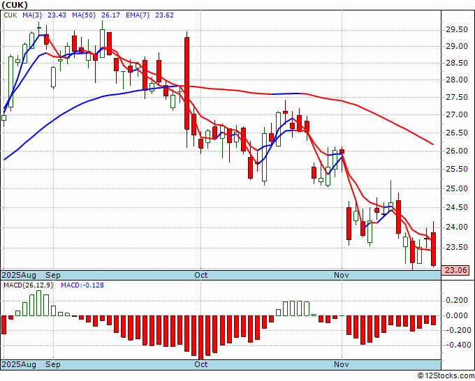Click the 27.00 price axis label
Screen dimensions: 475x381
[x=457, y=114]
